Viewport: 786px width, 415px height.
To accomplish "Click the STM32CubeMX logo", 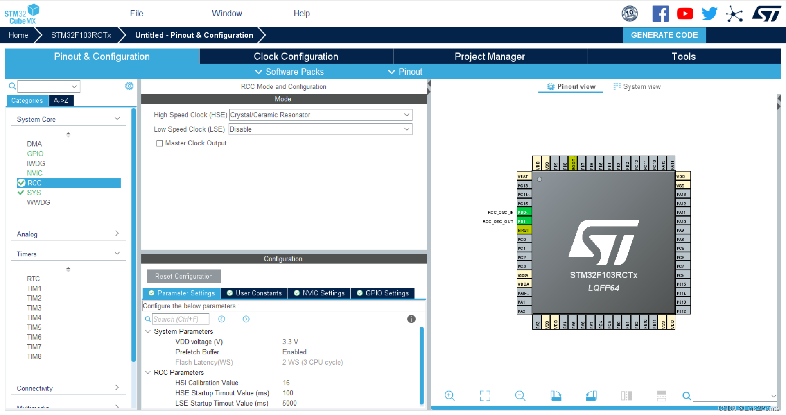I will [22, 14].
